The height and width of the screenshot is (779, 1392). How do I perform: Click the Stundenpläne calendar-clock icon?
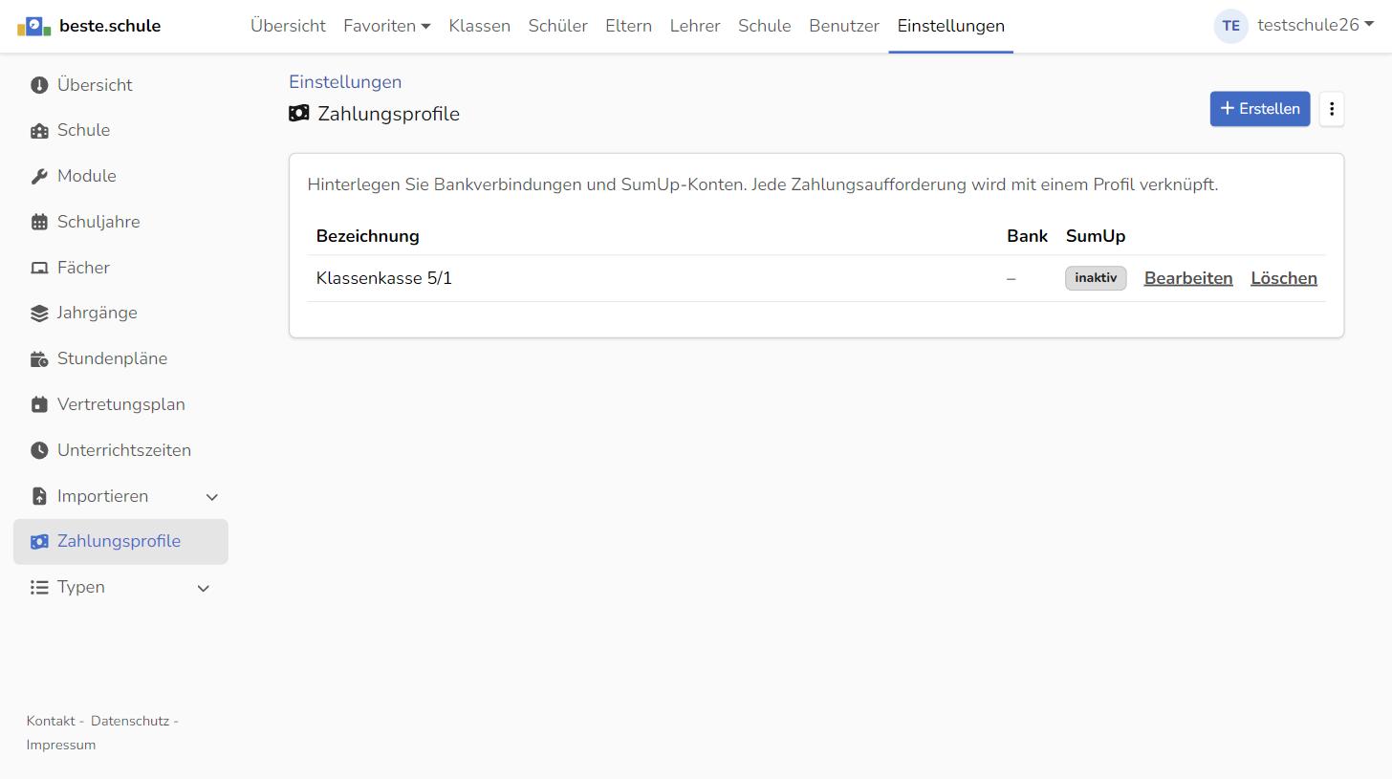coord(39,359)
